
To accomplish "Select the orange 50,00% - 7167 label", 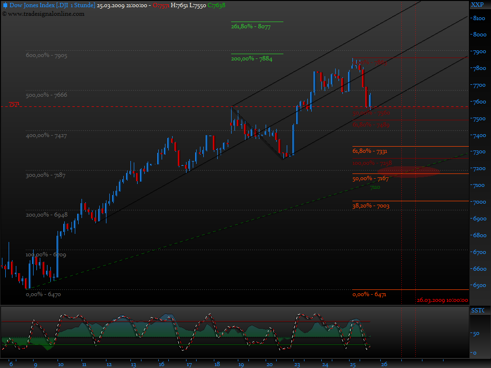I will [371, 179].
